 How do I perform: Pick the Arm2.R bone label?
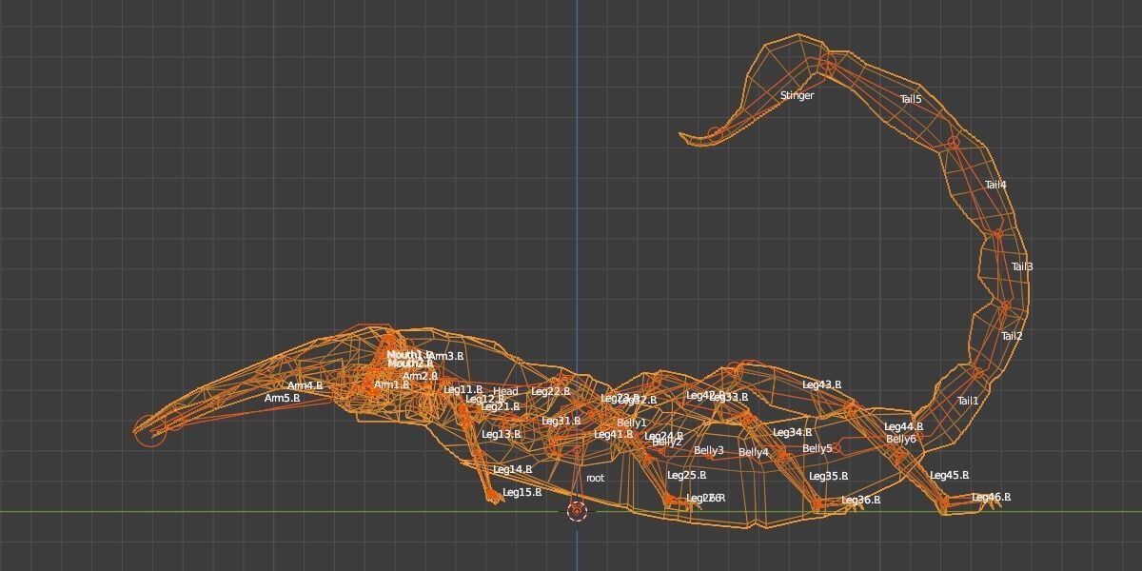(420, 376)
